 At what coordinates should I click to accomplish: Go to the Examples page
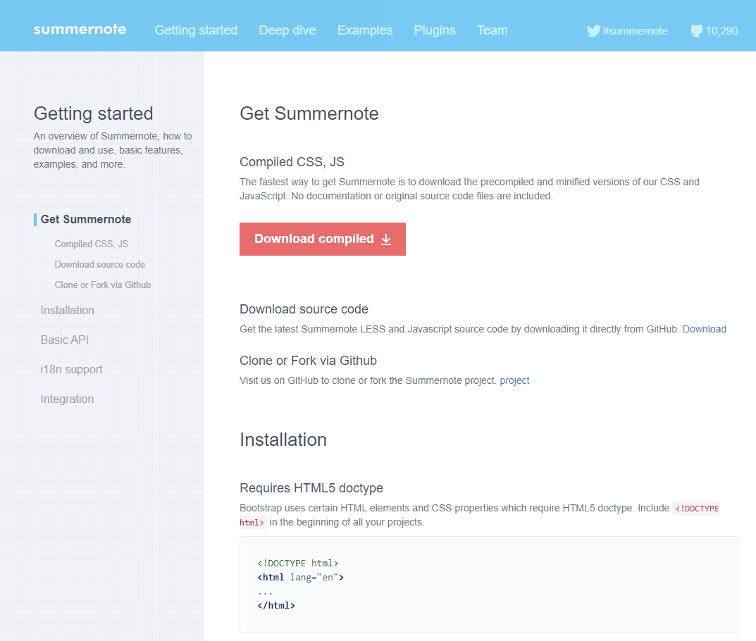365,30
